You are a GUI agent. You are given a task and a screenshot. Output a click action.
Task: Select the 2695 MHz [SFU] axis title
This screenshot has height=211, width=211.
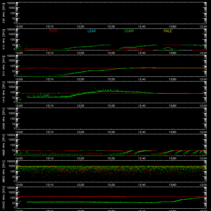pos(4,118)
